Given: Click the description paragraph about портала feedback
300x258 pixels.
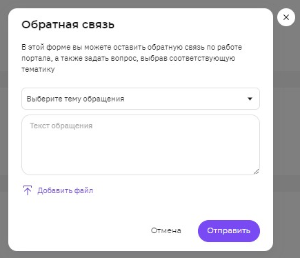Looking at the screenshot, I should [x=132, y=58].
